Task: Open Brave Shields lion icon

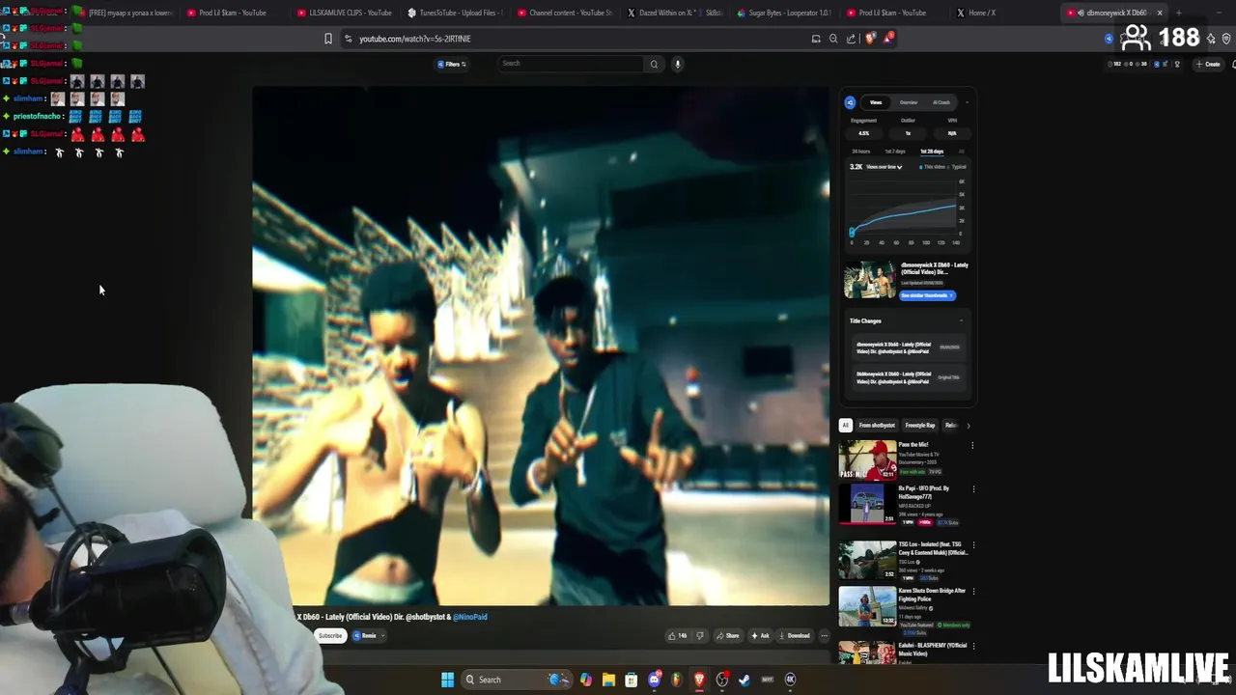Action: (871, 39)
